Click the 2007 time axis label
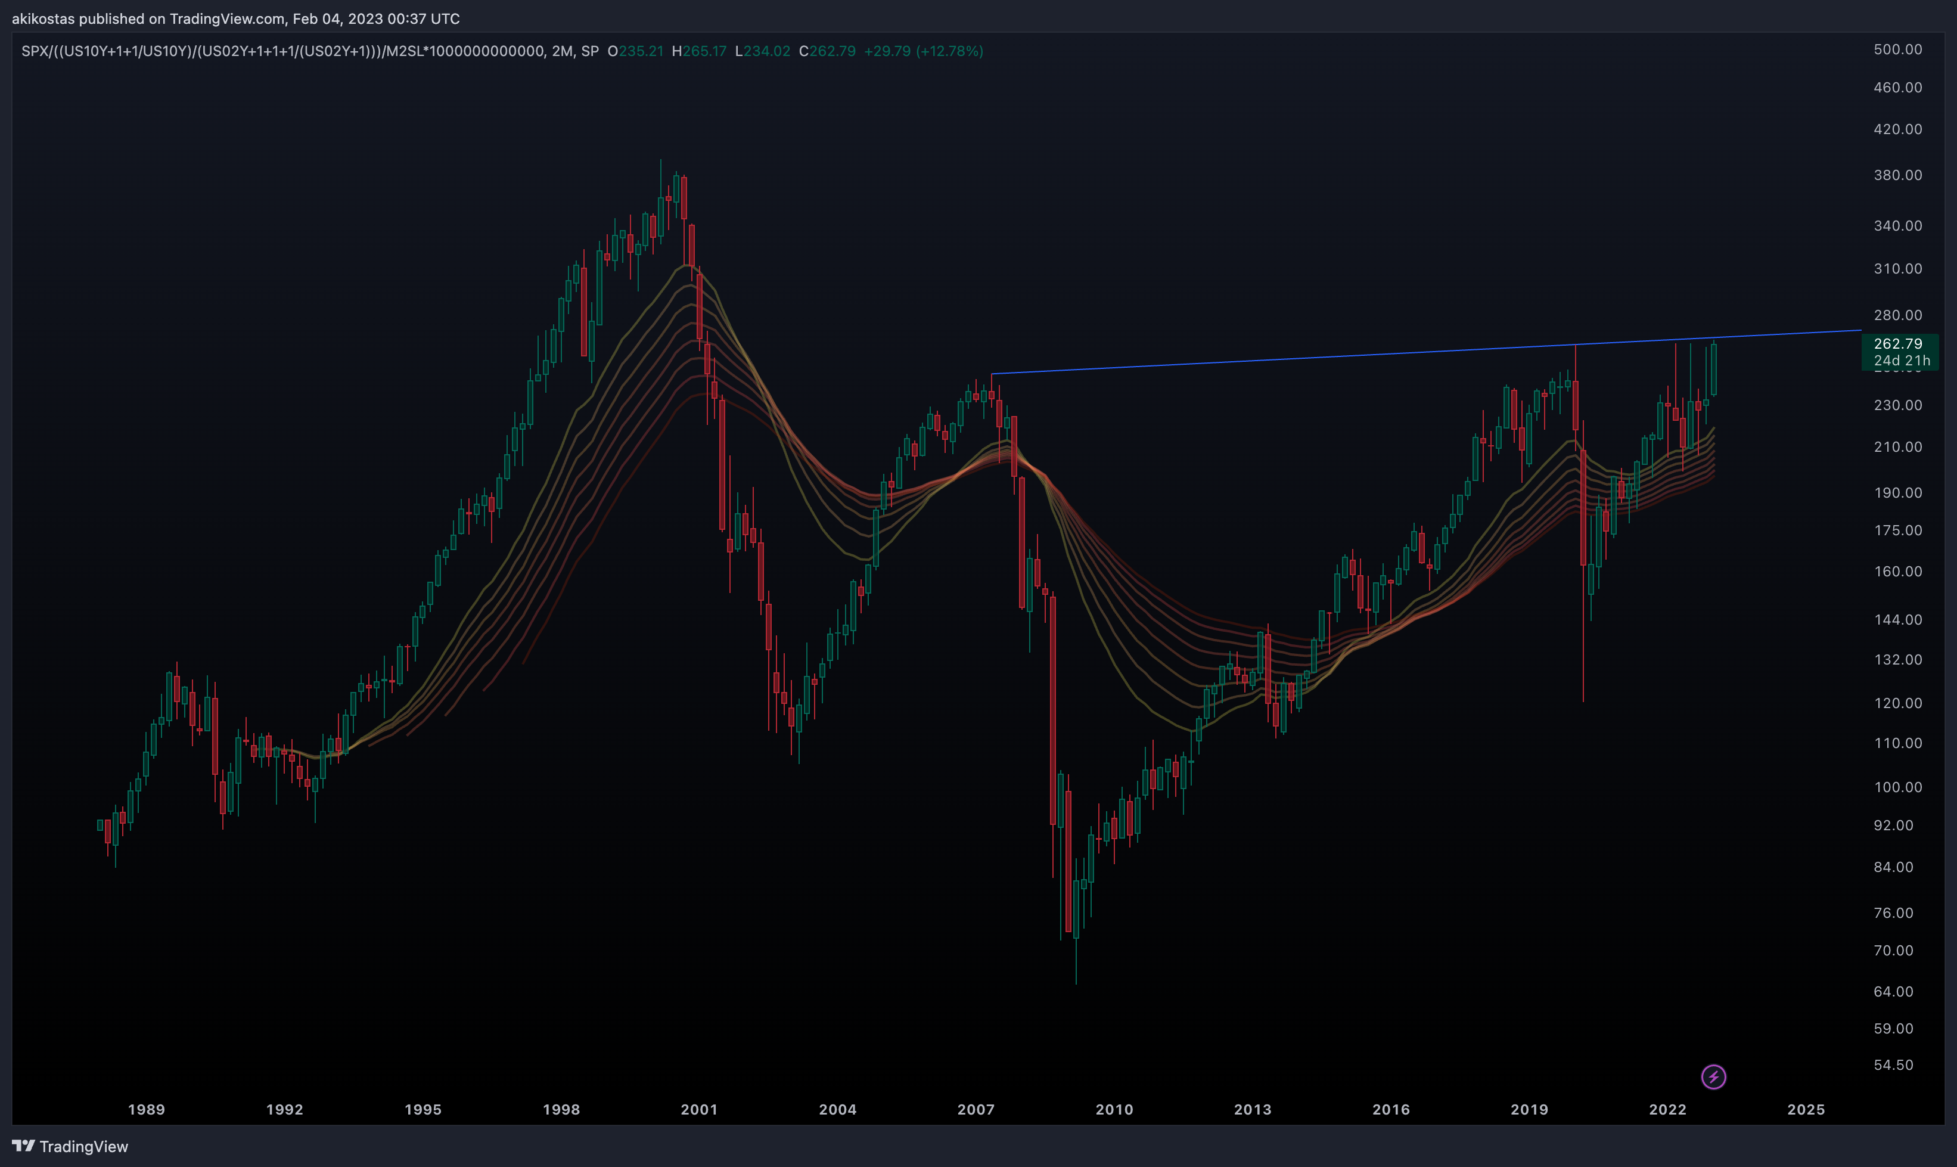 (976, 1110)
